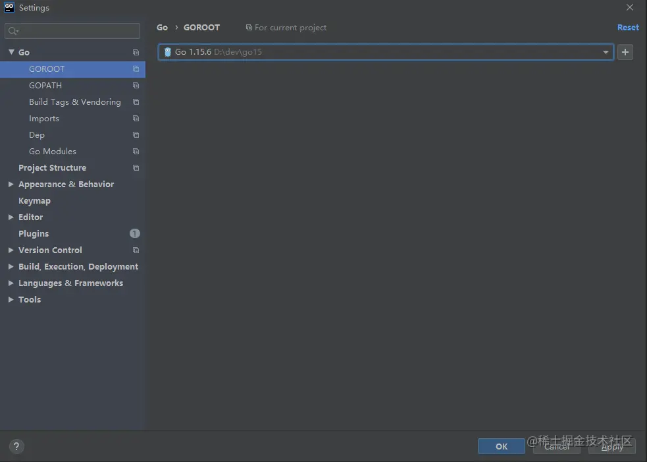Click the project-level icon beside Imports

[136, 119]
